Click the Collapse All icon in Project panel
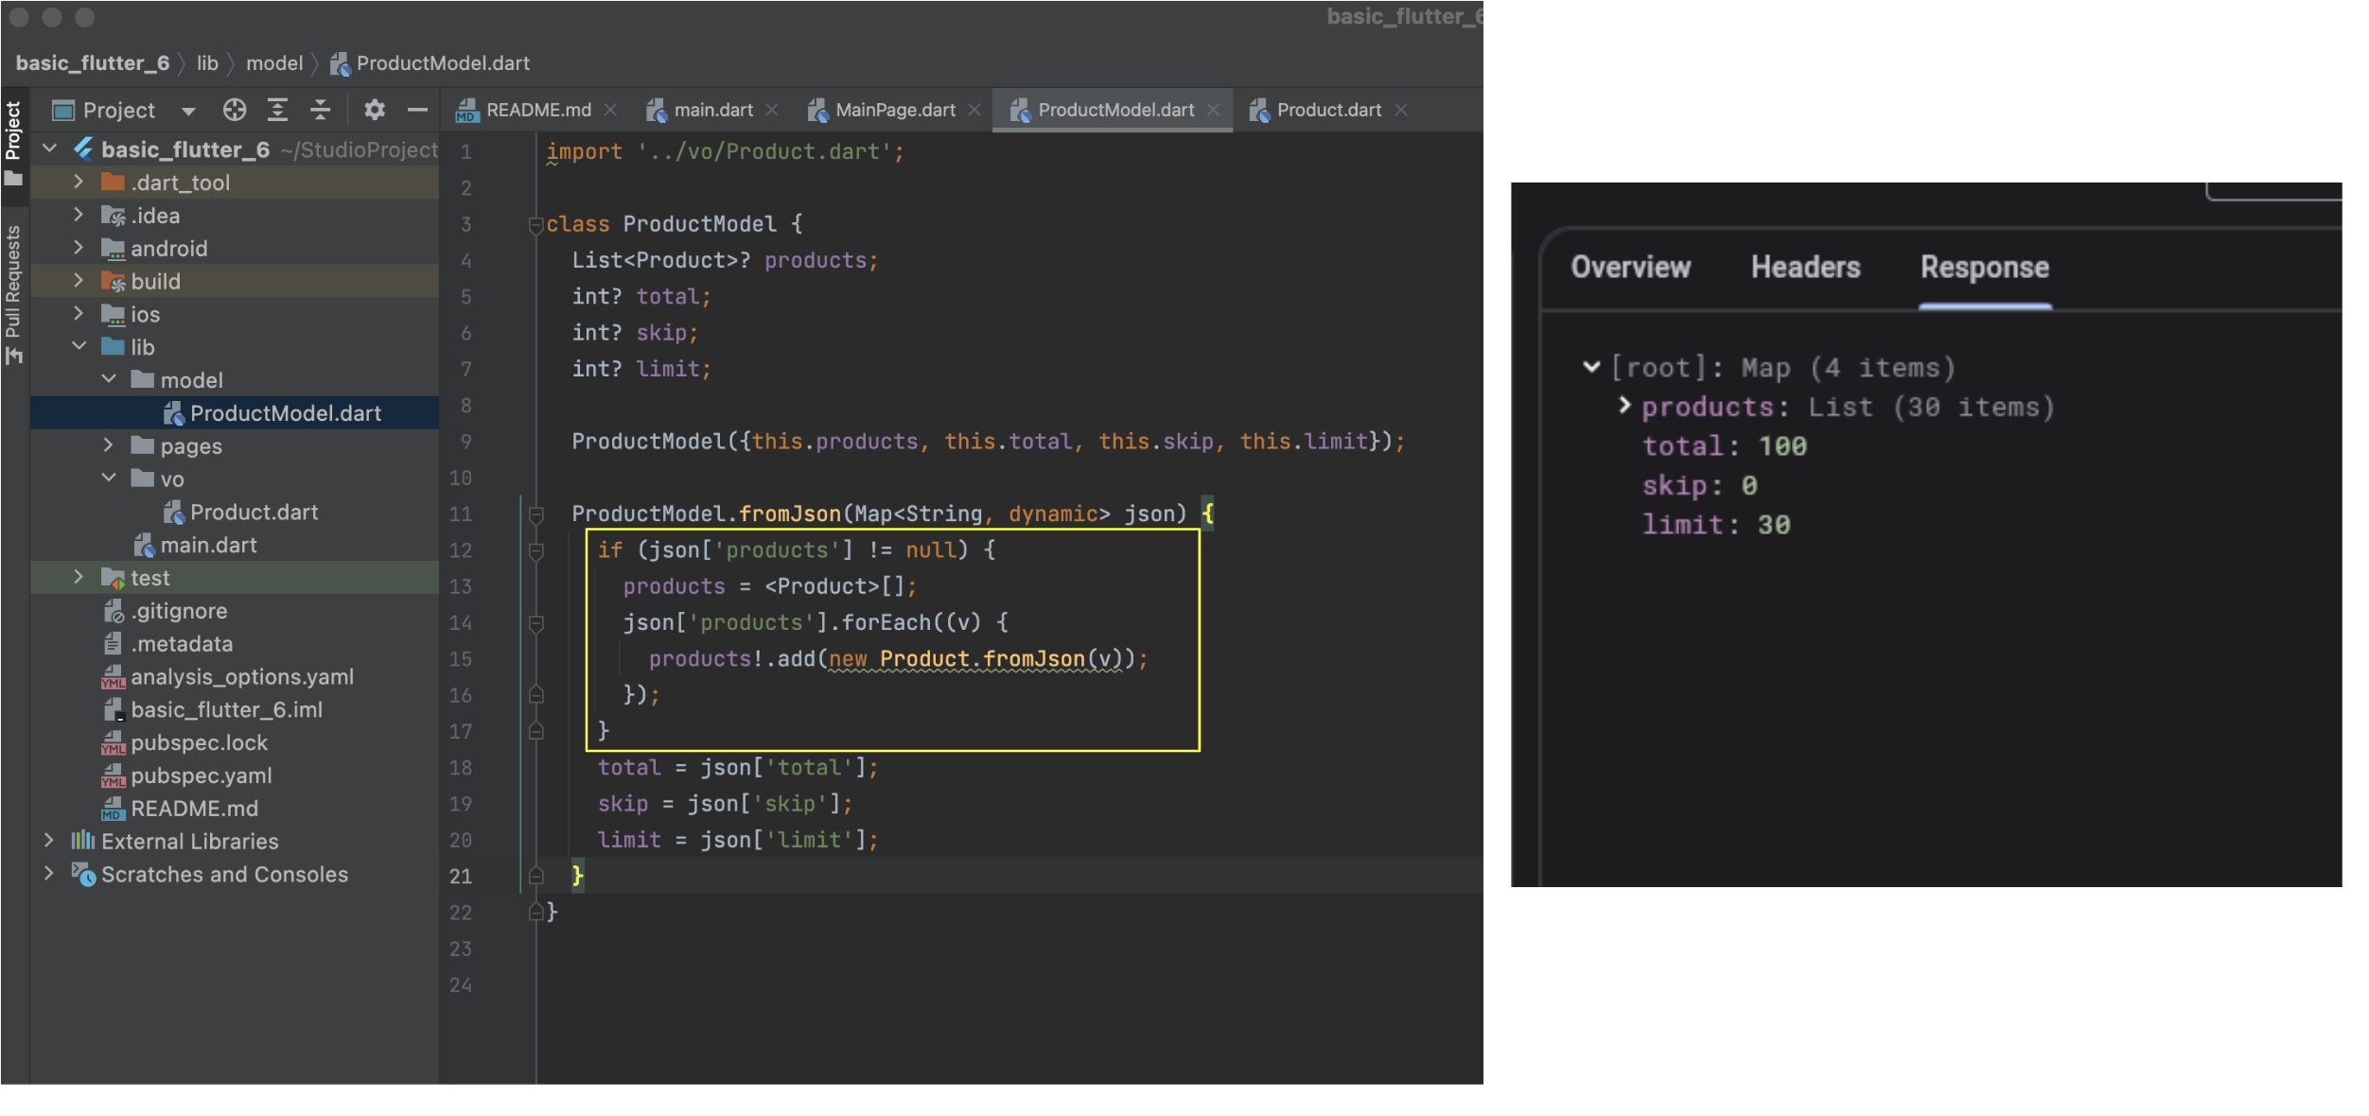 [321, 111]
